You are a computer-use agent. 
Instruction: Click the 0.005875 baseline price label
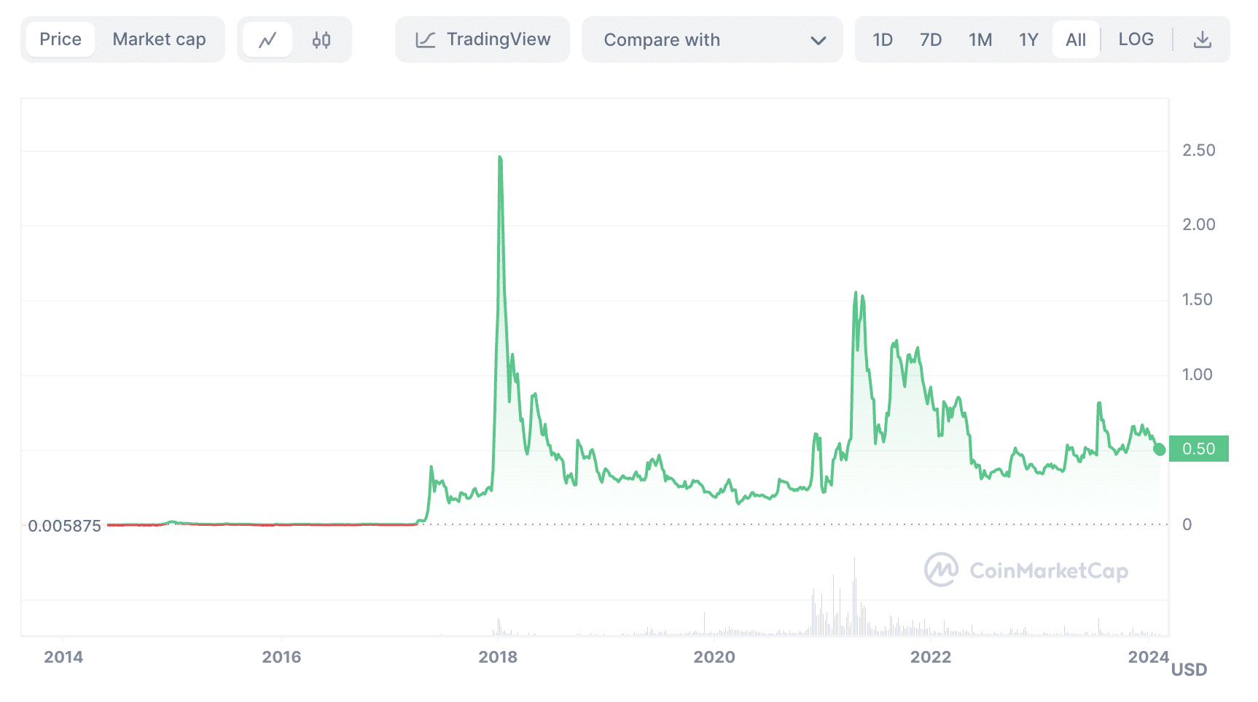[x=63, y=526]
